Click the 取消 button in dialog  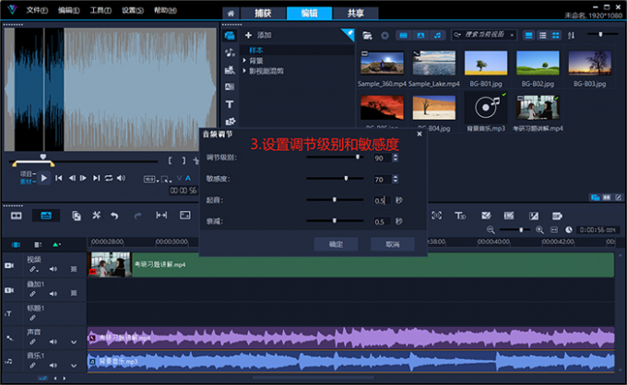pyautogui.click(x=393, y=244)
